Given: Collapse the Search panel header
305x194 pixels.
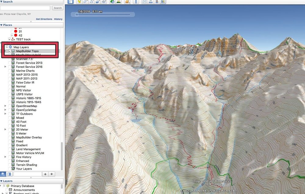Looking at the screenshot, I should pyautogui.click(x=31, y=2).
